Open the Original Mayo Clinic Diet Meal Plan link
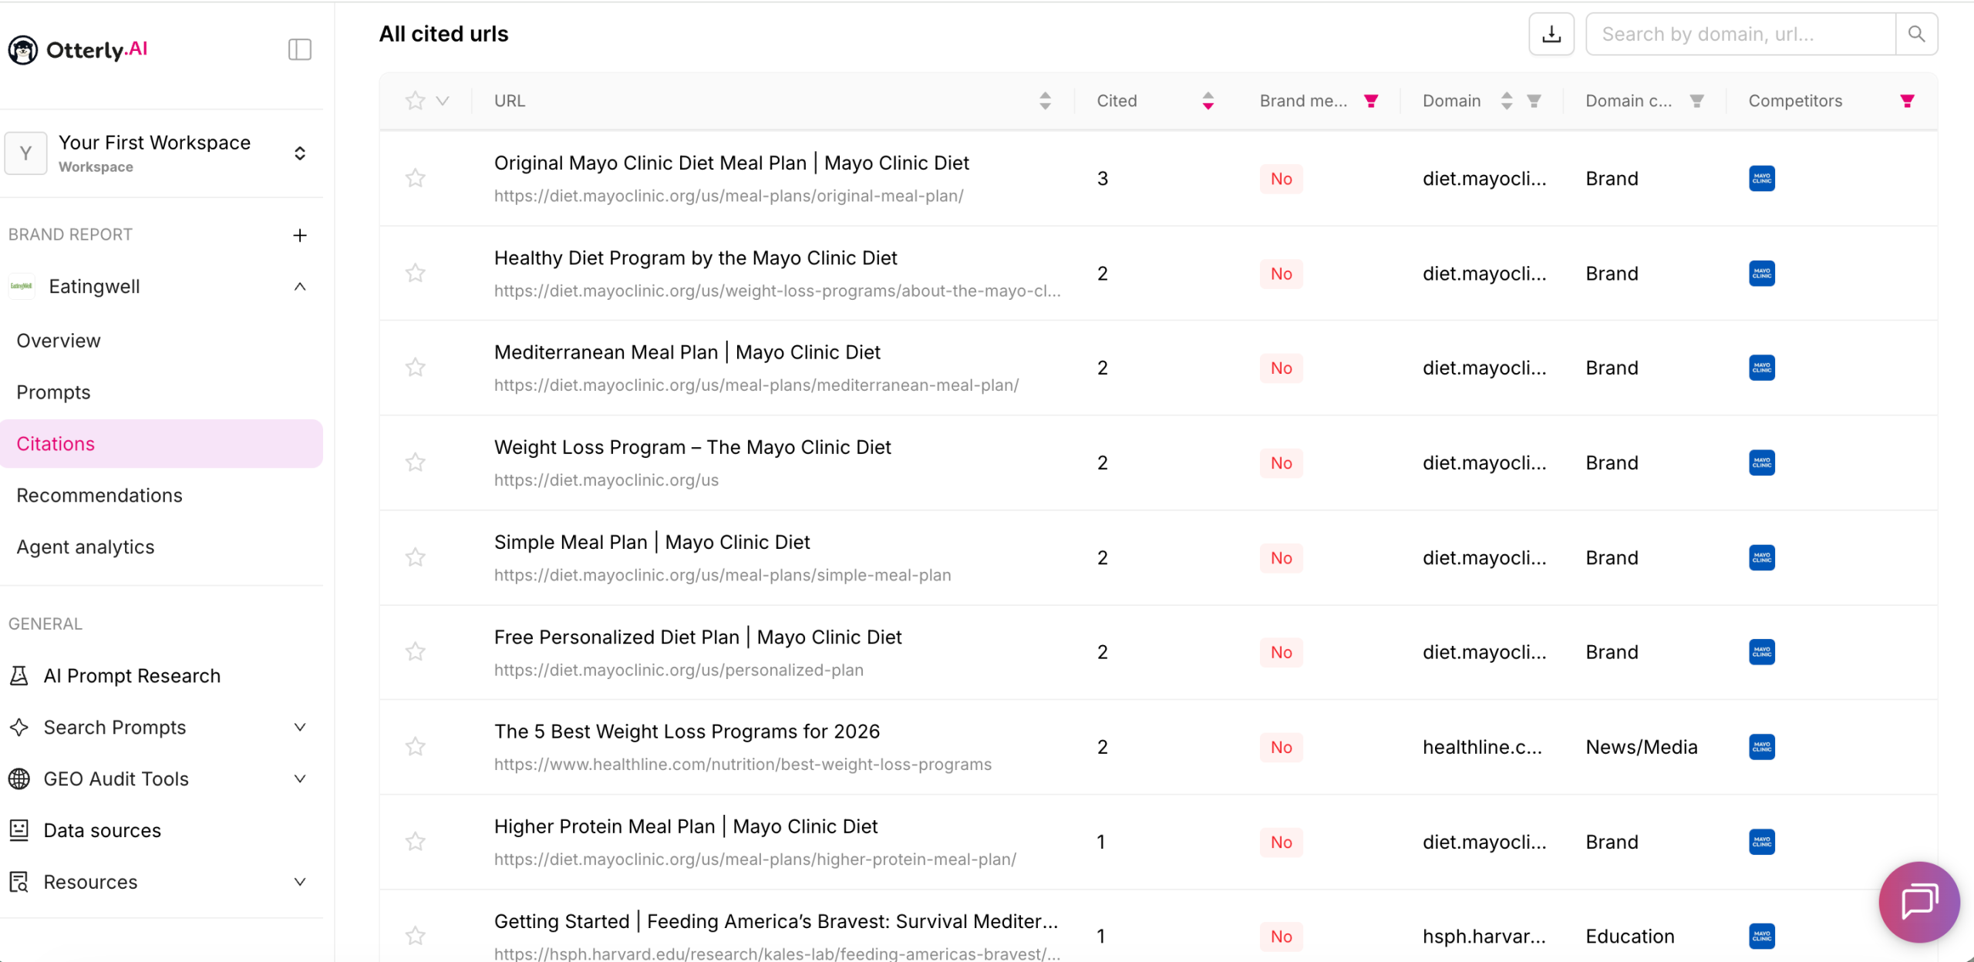The image size is (1974, 962). tap(732, 163)
